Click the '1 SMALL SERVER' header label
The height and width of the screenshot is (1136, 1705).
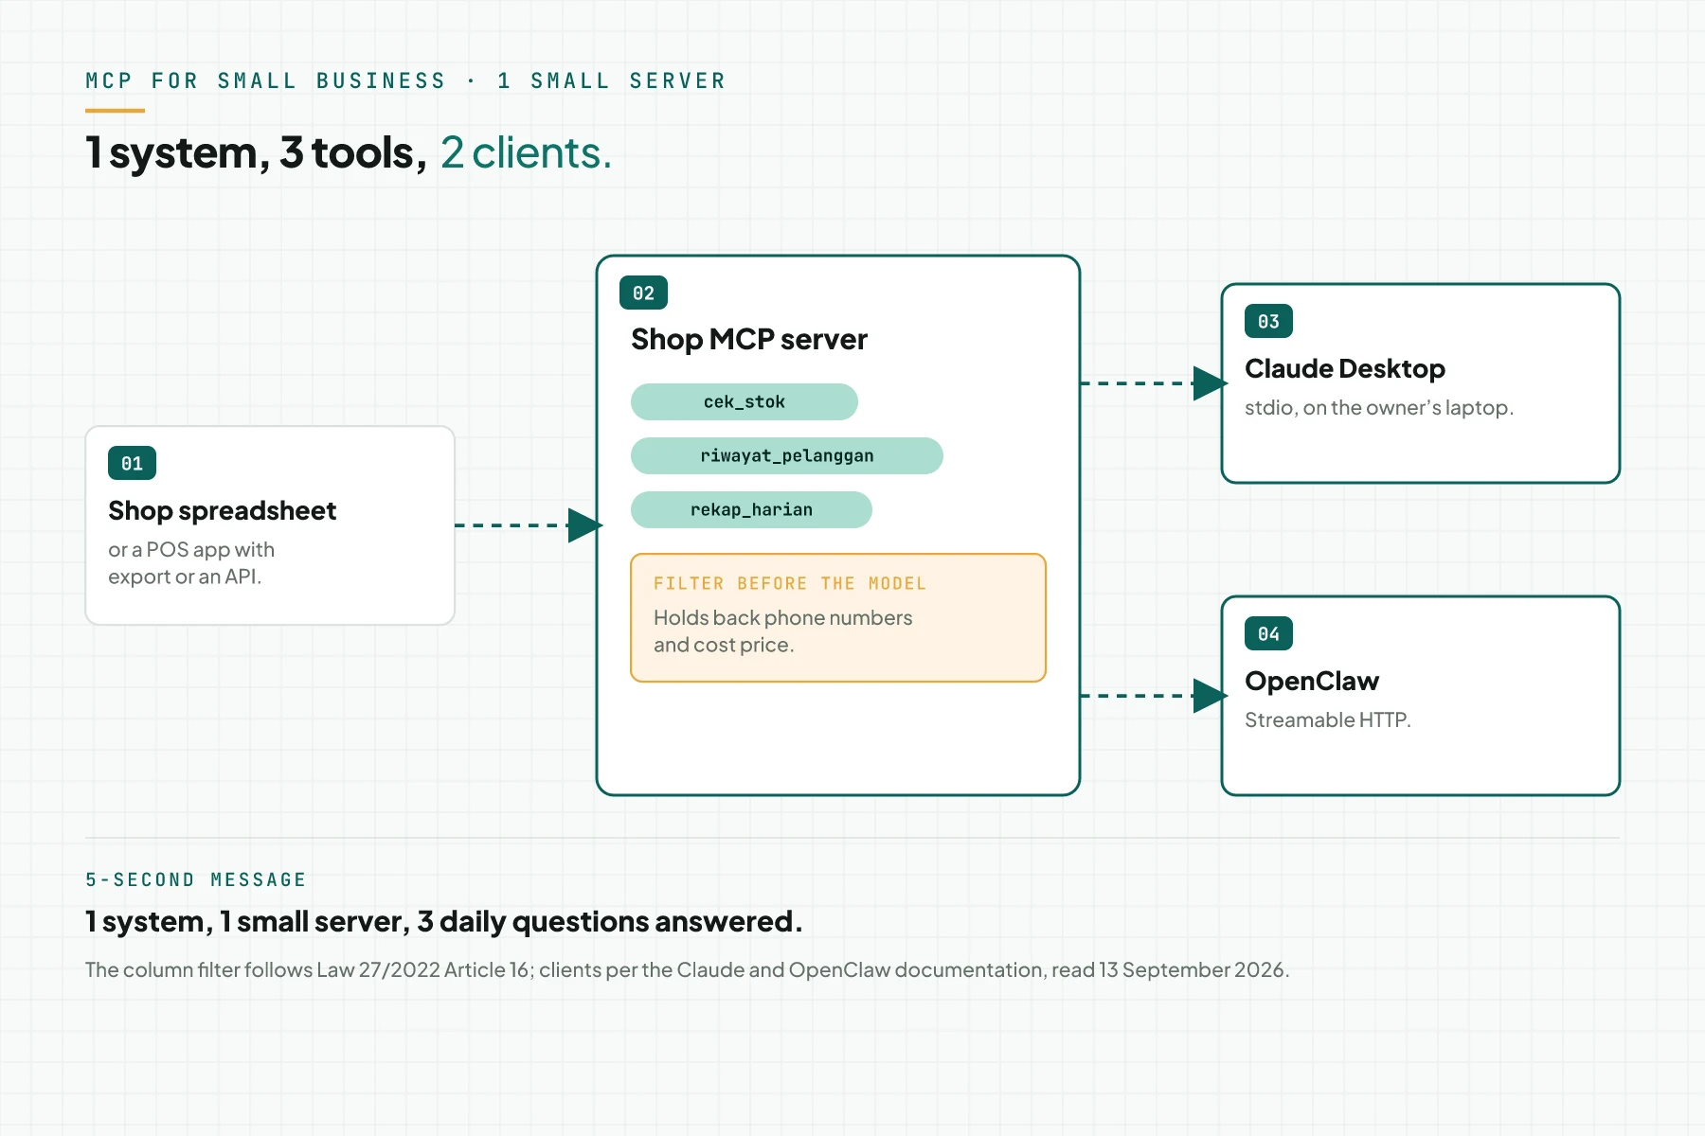611,80
